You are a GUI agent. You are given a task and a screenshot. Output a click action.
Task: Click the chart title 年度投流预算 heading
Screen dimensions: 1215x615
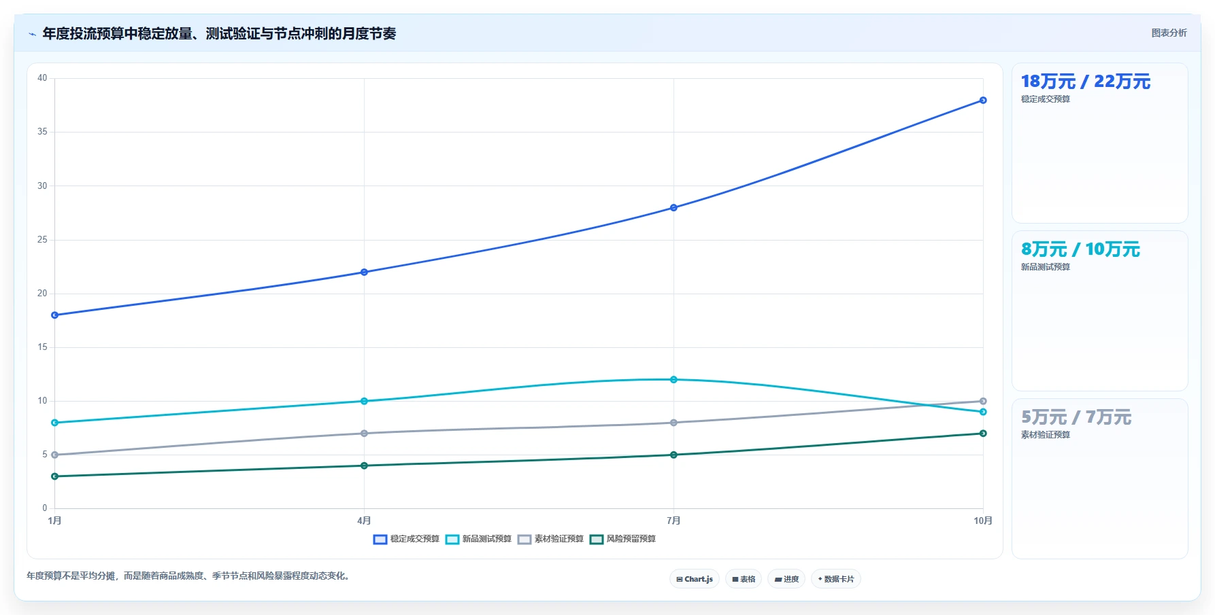click(x=219, y=33)
